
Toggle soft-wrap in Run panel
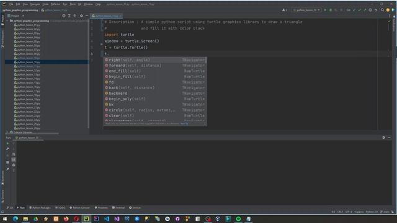point(14,154)
